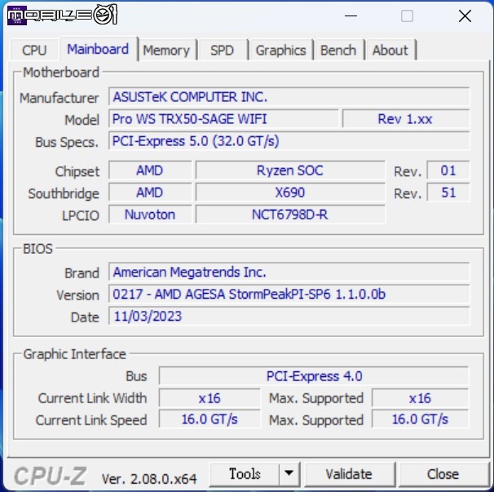Click Chipset vendor AMD field
Viewport: 494px width, 492px height.
(x=150, y=171)
